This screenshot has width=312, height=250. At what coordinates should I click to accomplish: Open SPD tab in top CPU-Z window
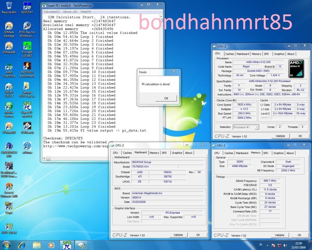266,54
